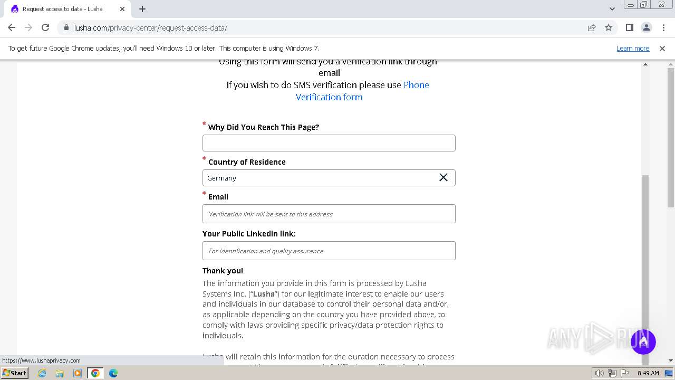
Task: Reload the Lusha page
Action: click(x=45, y=27)
